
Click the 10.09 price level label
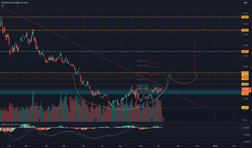pyautogui.click(x=245, y=107)
